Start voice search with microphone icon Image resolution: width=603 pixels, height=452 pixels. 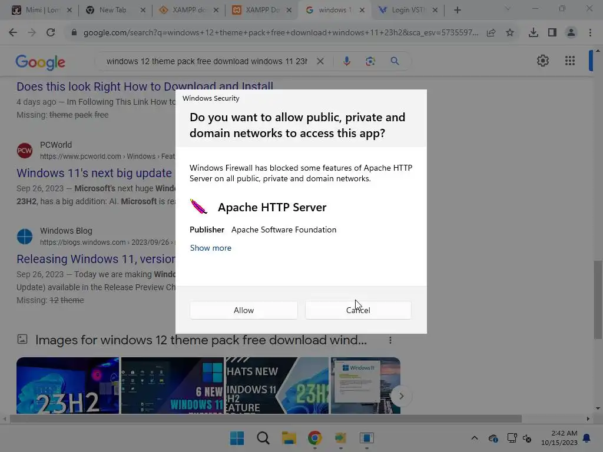pyautogui.click(x=346, y=61)
